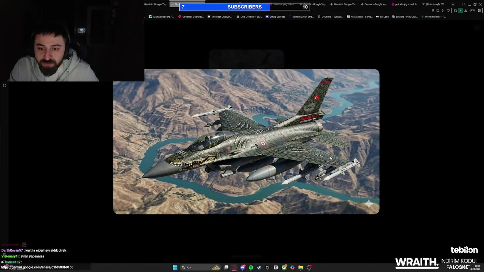484x272 pixels.
Task: Open the 'AHA Music - Song...' bookmark
Action: [x=360, y=17]
